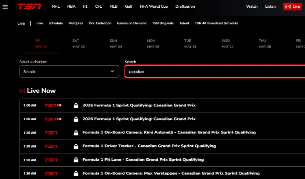Screen dimensions: 305x179
Task: Open the Select a channel dropdown
Action: pos(69,71)
